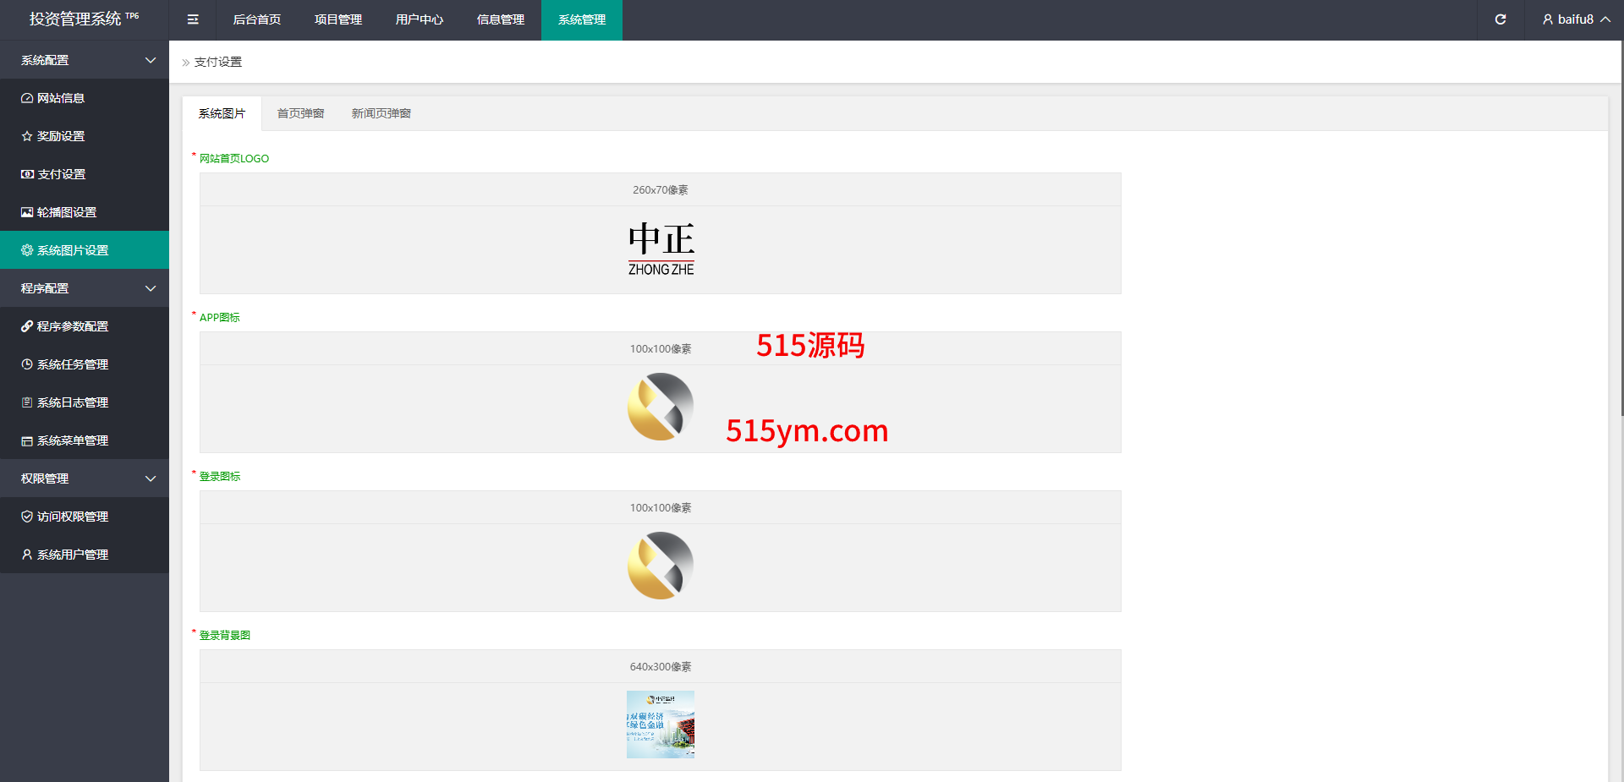Switch to the 首页弹窗 tab
This screenshot has width=1624, height=782.
pos(300,113)
